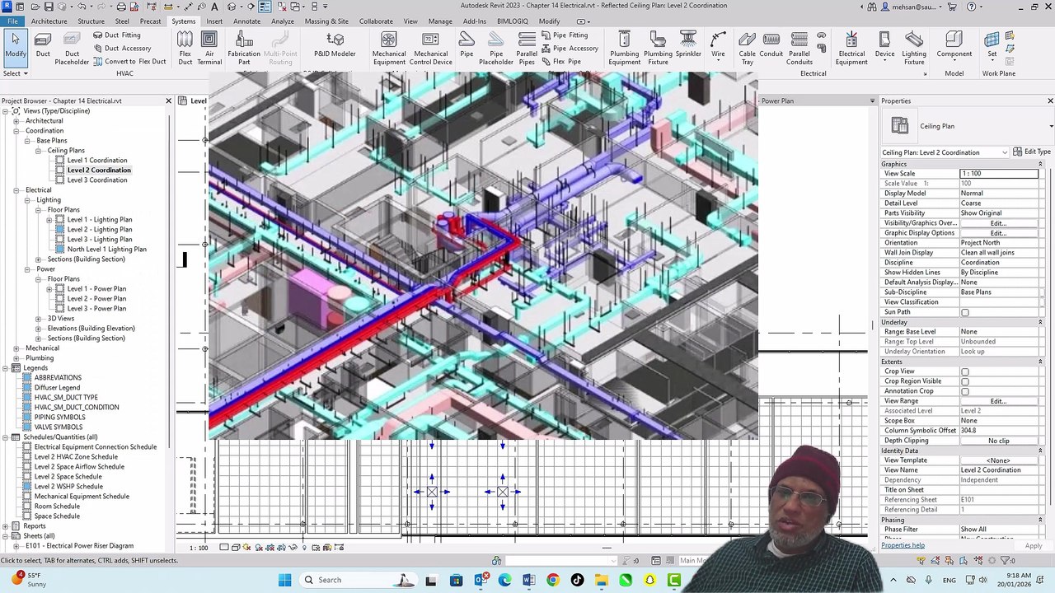The height and width of the screenshot is (593, 1055).
Task: Select the Conduit tool
Action: pyautogui.click(x=771, y=45)
